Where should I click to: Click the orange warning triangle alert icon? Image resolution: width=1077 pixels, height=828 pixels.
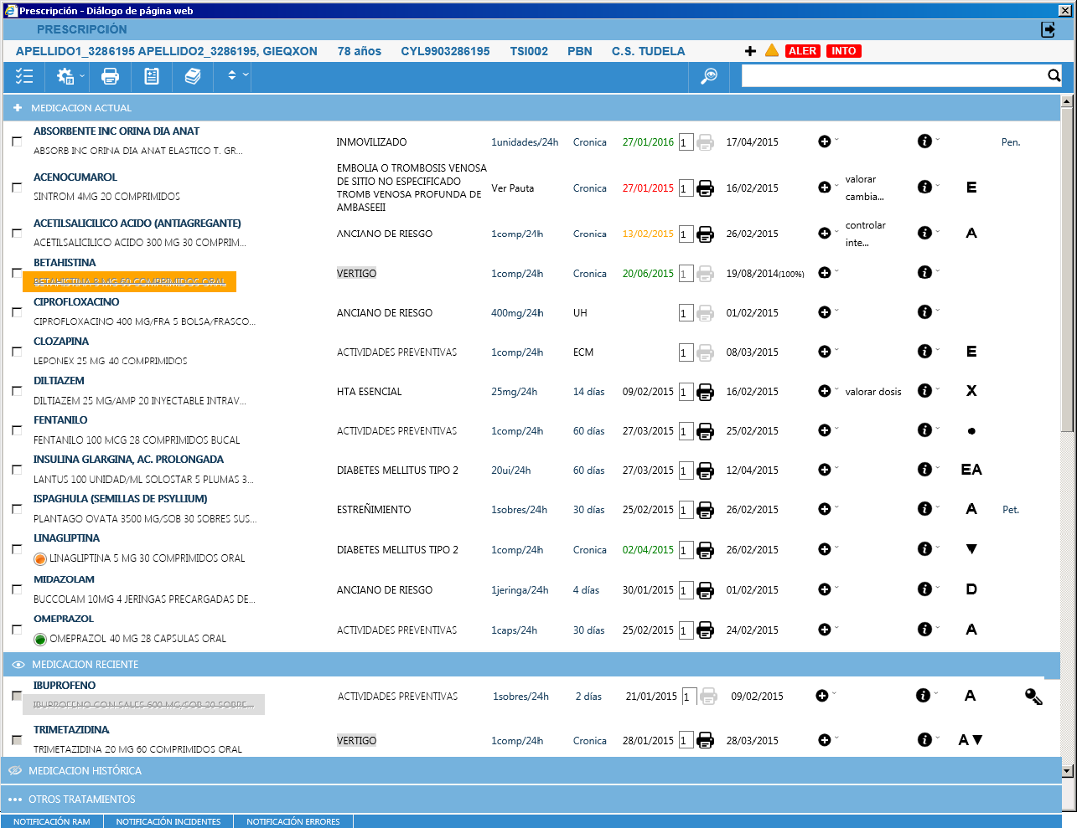[772, 51]
